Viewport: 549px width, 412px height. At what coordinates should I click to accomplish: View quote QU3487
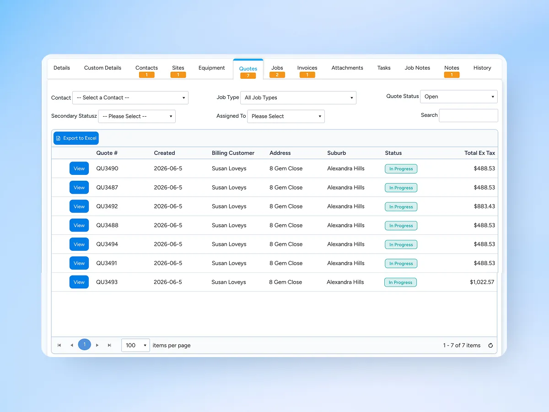point(79,187)
